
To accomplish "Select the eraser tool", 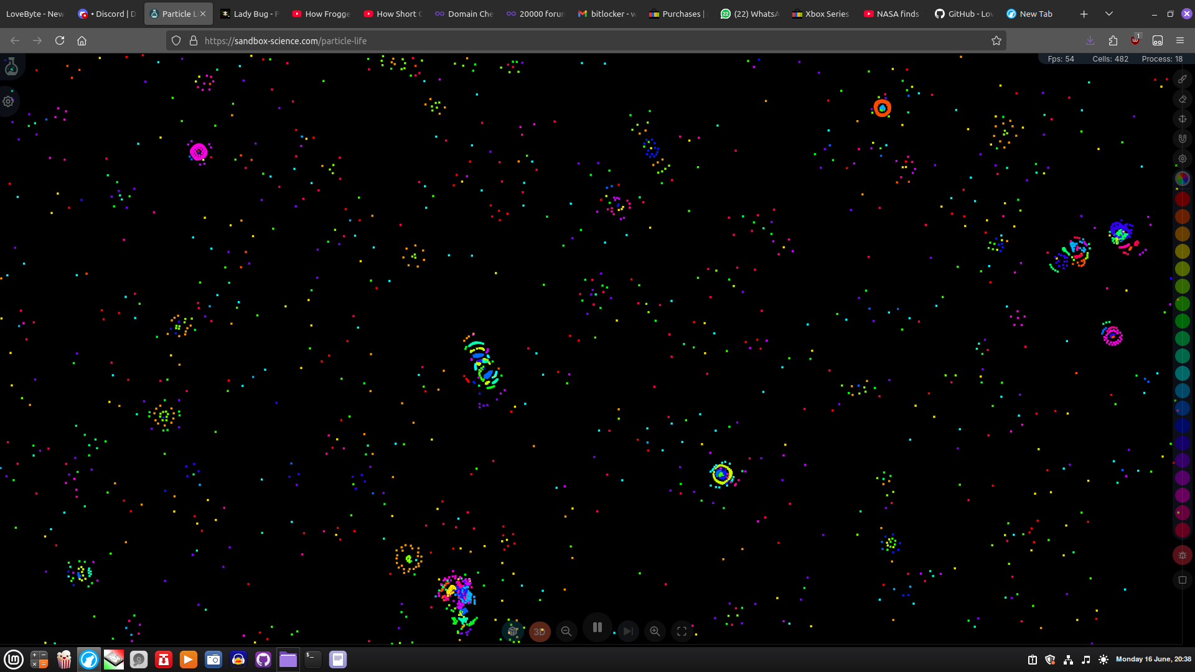I will click(x=1182, y=99).
